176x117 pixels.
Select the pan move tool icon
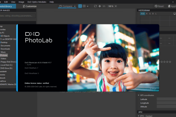100,6
